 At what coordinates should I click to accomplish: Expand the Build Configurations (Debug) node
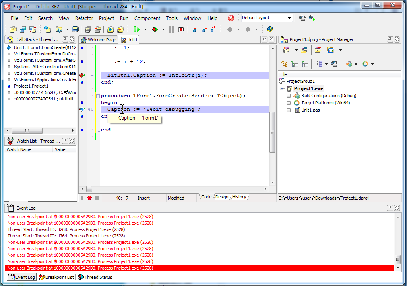tap(289, 96)
